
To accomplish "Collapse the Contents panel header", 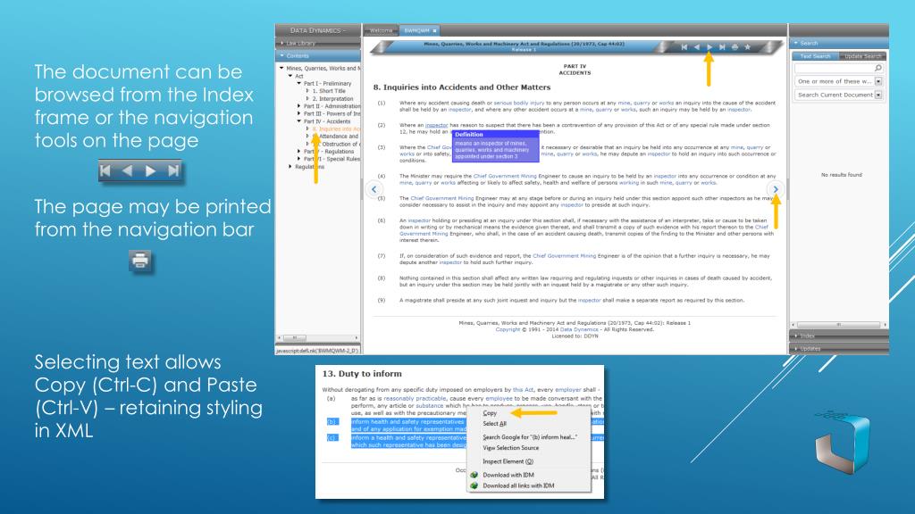I will [x=318, y=56].
